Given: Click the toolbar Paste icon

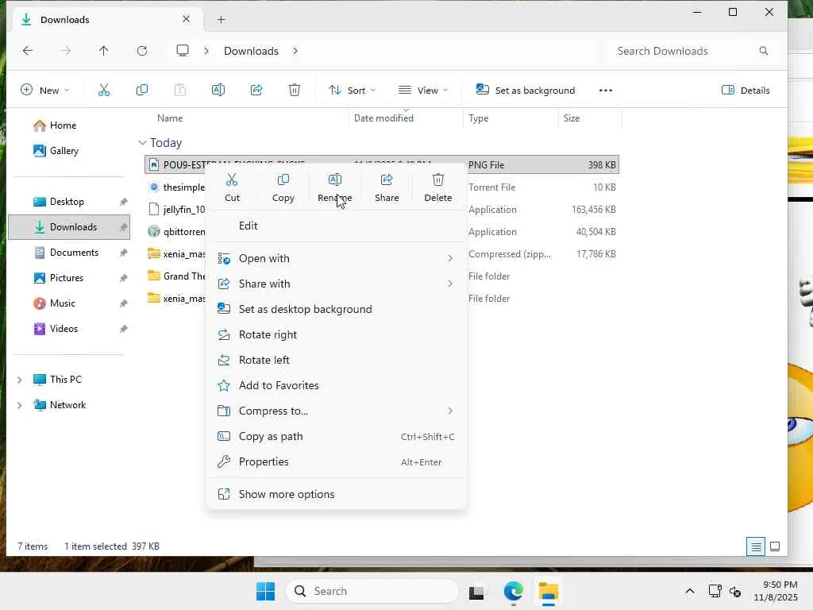Looking at the screenshot, I should point(180,91).
